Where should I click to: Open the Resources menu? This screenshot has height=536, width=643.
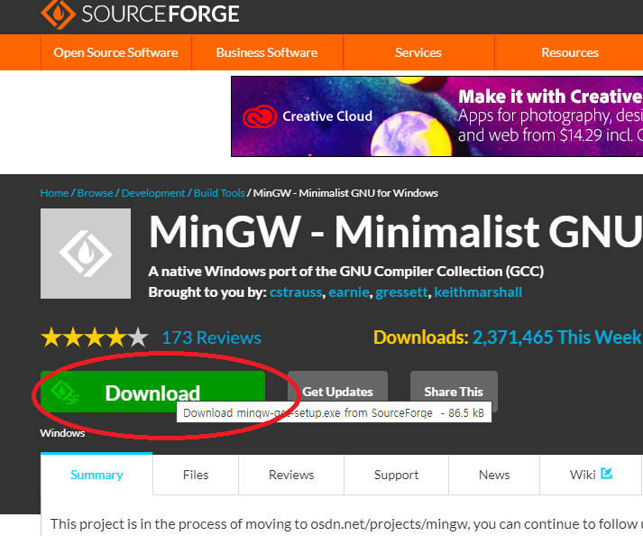tap(570, 52)
